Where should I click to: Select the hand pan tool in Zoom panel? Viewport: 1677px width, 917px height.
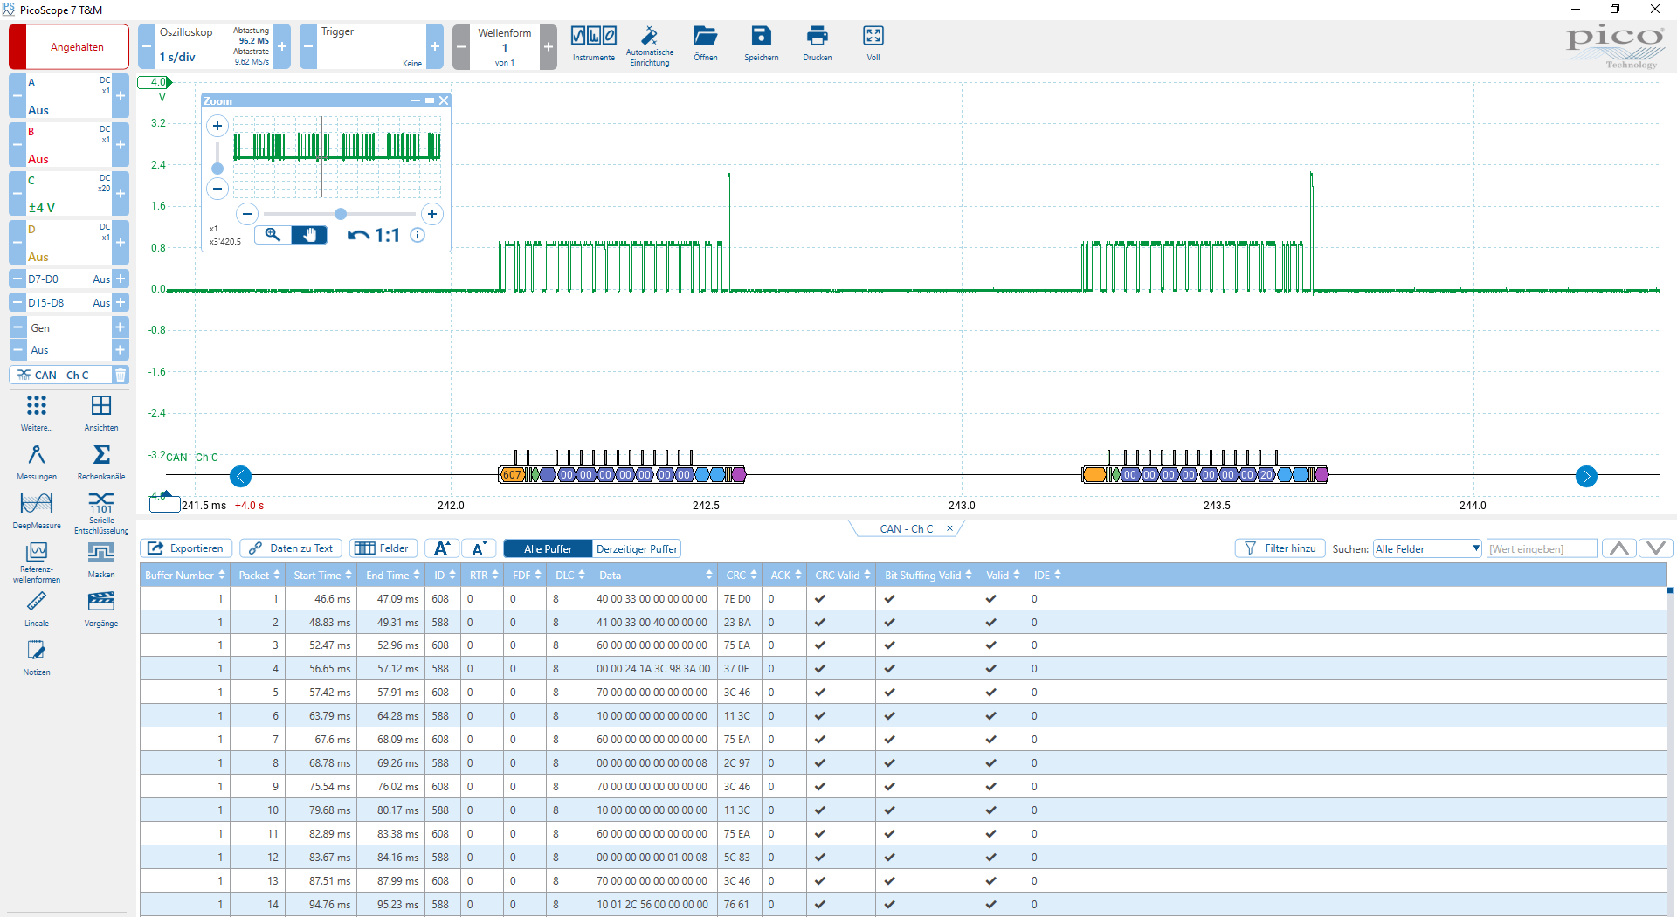pos(309,235)
